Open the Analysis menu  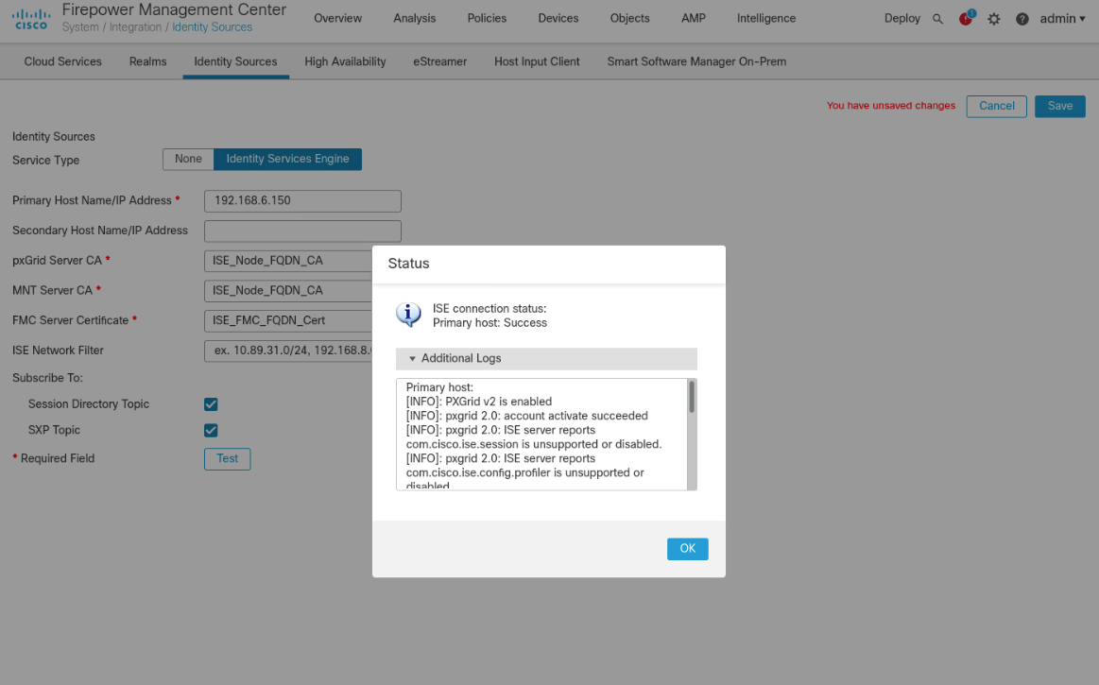point(414,18)
